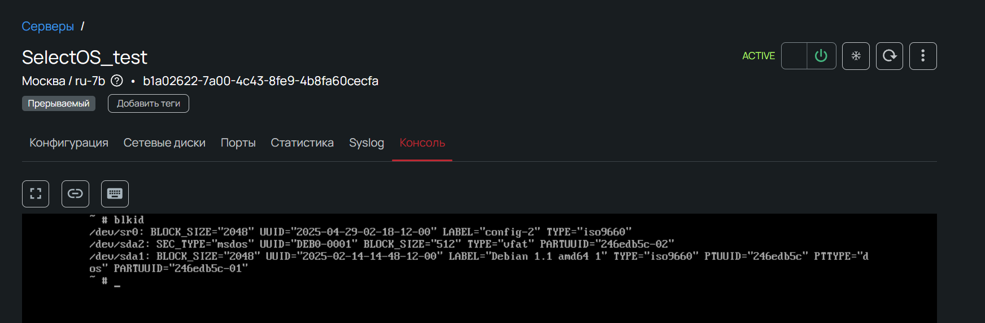Click the server UUID b1a02622 text
Viewport: 985px width, 323px height.
click(260, 81)
